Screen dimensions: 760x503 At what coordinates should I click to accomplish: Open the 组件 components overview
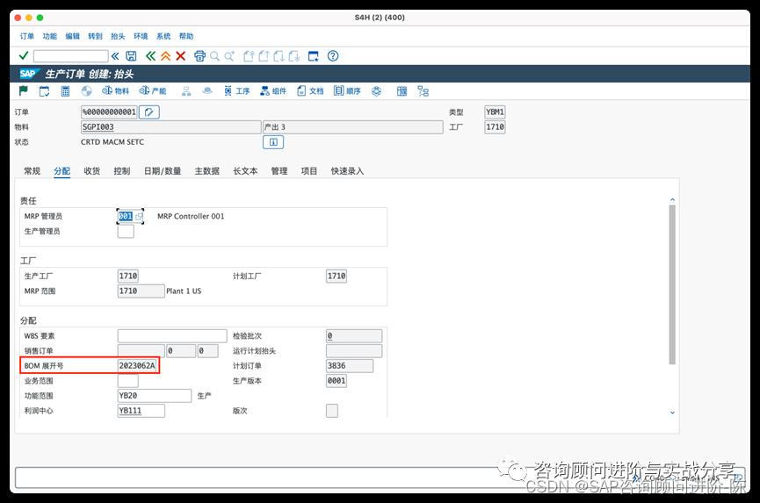click(x=273, y=91)
